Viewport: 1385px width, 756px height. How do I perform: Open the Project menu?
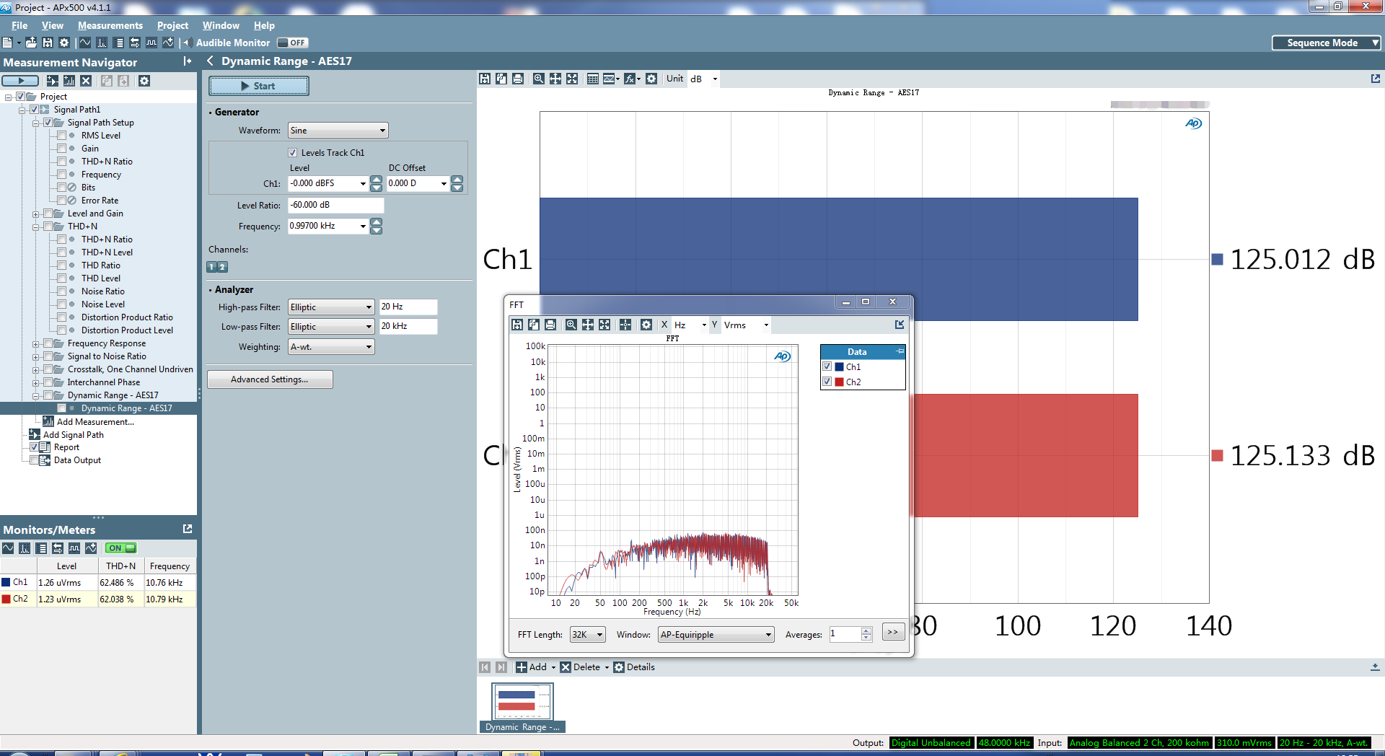click(x=172, y=25)
